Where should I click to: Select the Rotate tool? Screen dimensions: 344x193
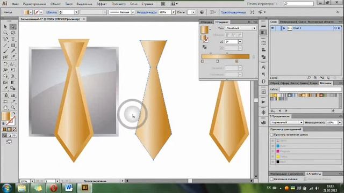click(x=5, y=64)
